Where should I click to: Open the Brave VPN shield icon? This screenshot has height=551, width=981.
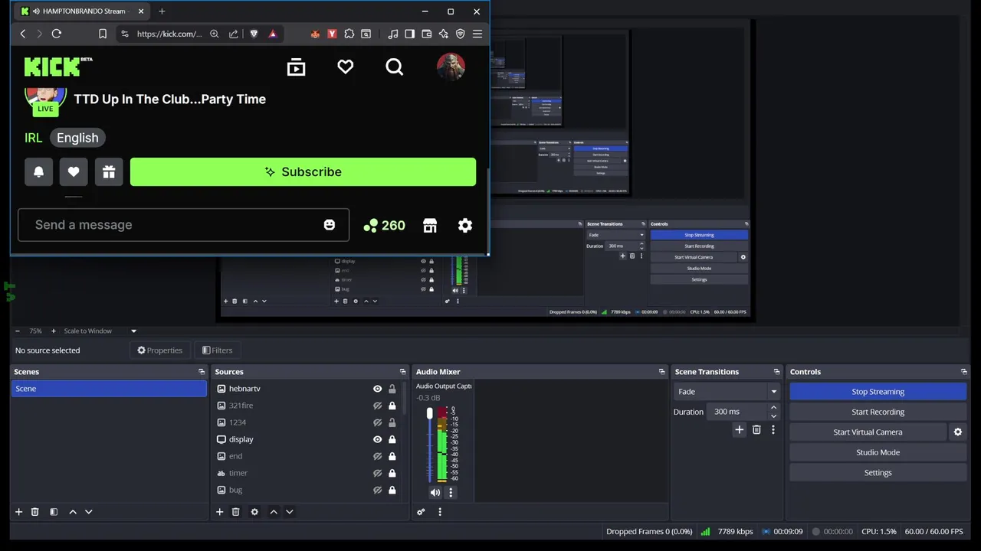pyautogui.click(x=461, y=34)
